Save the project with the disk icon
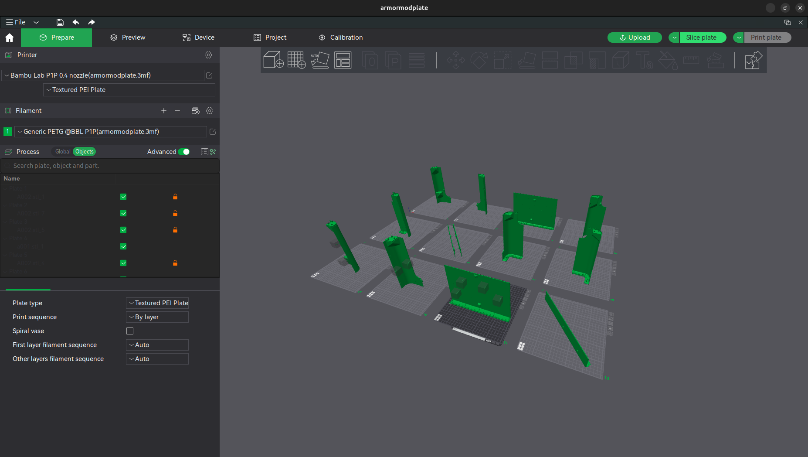Viewport: 808px width, 457px height. click(60, 22)
